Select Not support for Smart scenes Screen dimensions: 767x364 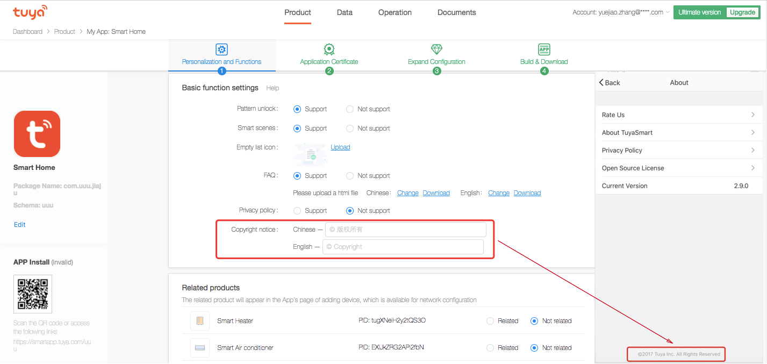pos(350,129)
